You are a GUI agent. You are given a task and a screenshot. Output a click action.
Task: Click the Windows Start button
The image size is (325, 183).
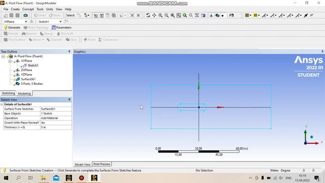(6, 178)
